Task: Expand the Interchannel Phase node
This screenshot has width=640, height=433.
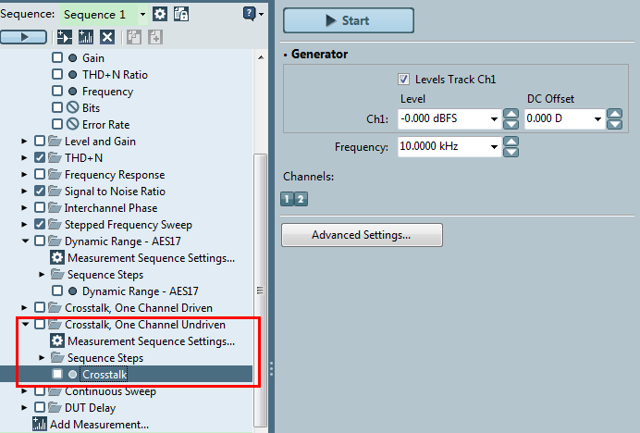Action: coord(24,207)
